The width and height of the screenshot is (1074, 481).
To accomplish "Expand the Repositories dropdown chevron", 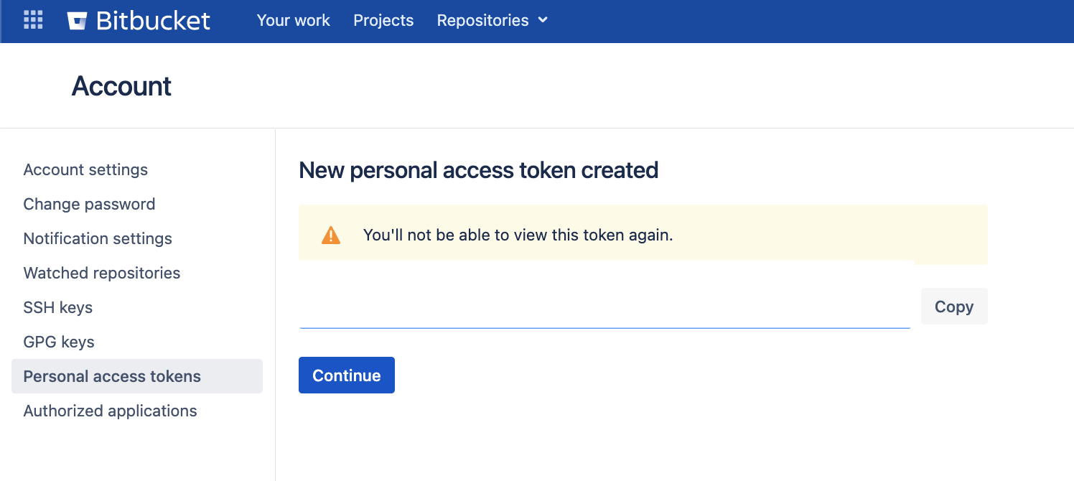I will point(543,20).
